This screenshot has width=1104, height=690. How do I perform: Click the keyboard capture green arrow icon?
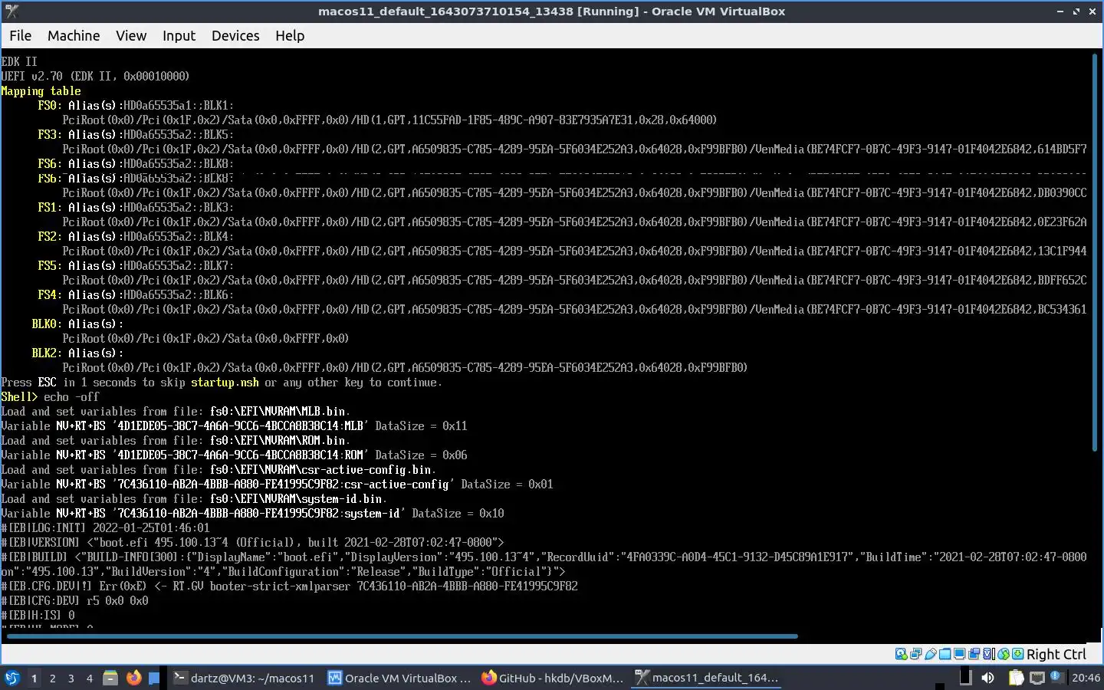pyautogui.click(x=1018, y=654)
